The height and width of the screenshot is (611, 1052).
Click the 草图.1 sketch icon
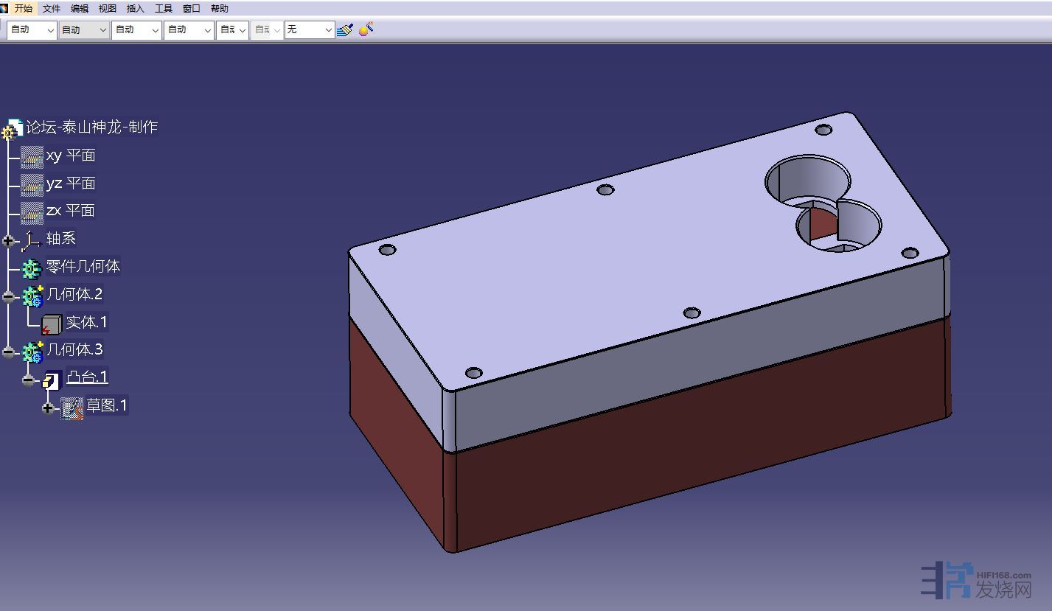[x=72, y=407]
